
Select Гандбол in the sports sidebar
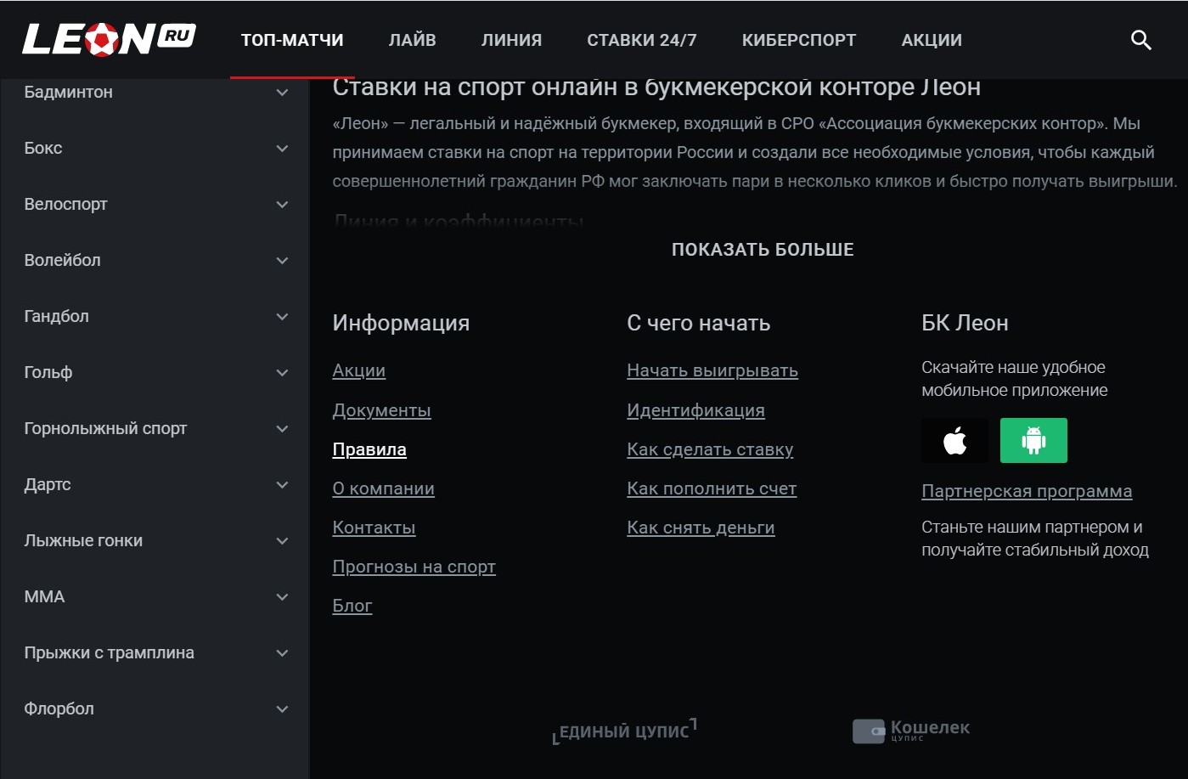pos(57,316)
